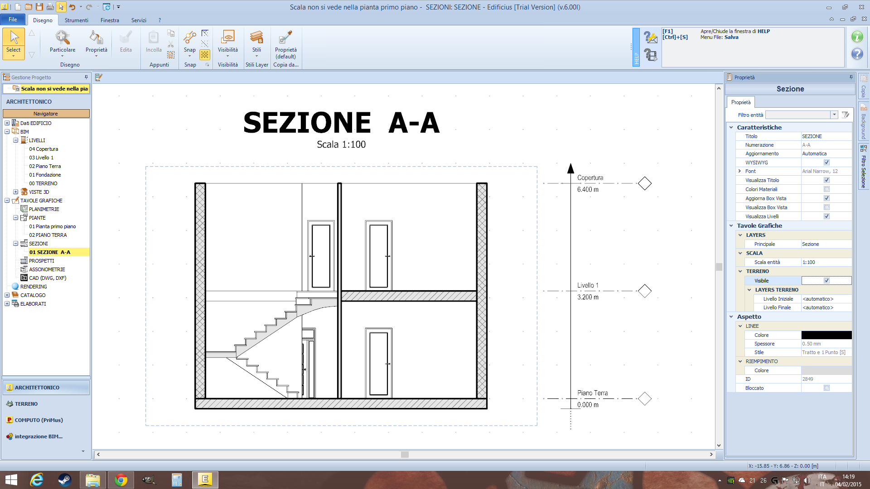Screen dimensions: 870x489
Task: Enable the Colori Materiali checkbox
Action: (x=826, y=189)
